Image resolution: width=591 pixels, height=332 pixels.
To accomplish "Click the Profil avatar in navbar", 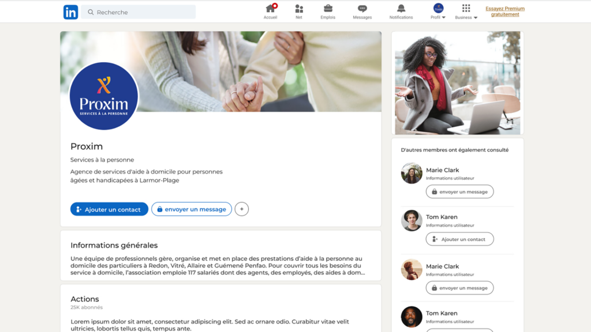I will coord(438,8).
